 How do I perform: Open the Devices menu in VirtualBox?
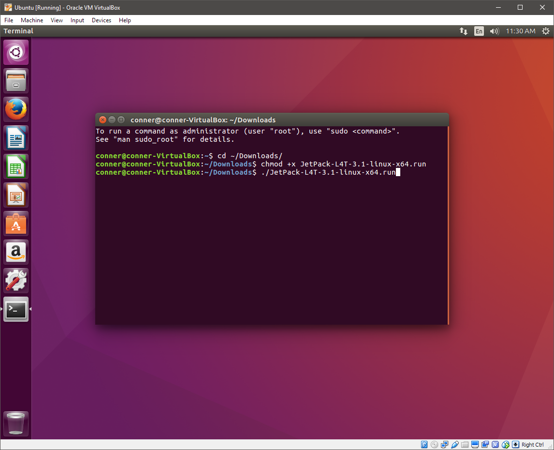[101, 20]
